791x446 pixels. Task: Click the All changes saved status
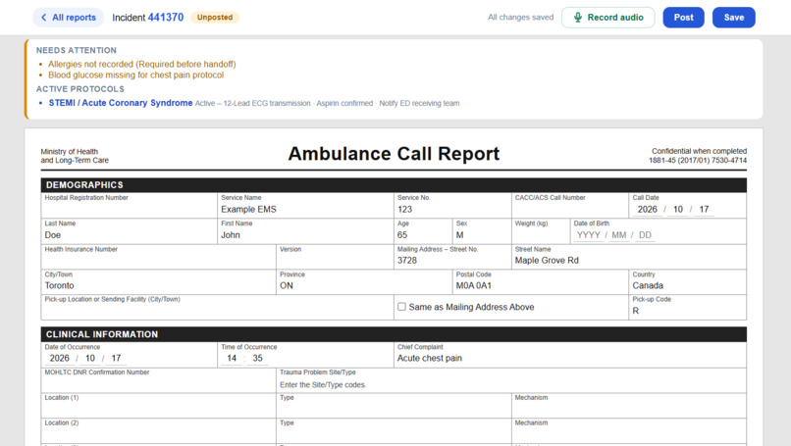click(520, 17)
